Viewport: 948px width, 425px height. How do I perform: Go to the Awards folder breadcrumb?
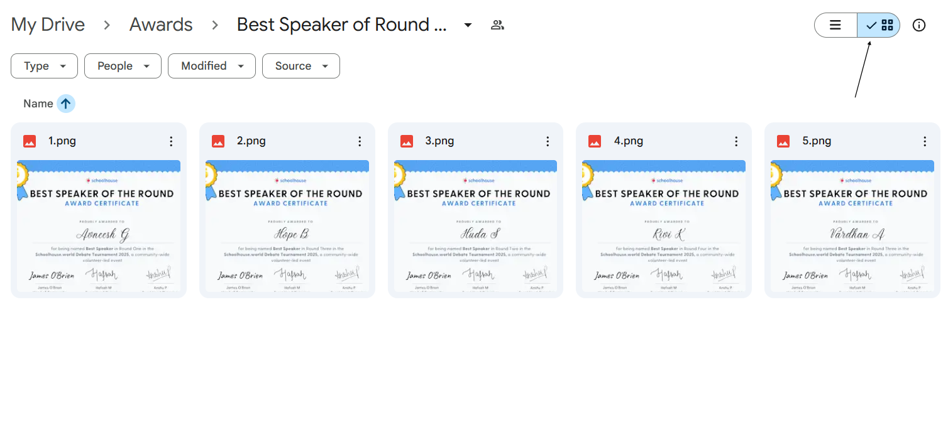(x=161, y=24)
